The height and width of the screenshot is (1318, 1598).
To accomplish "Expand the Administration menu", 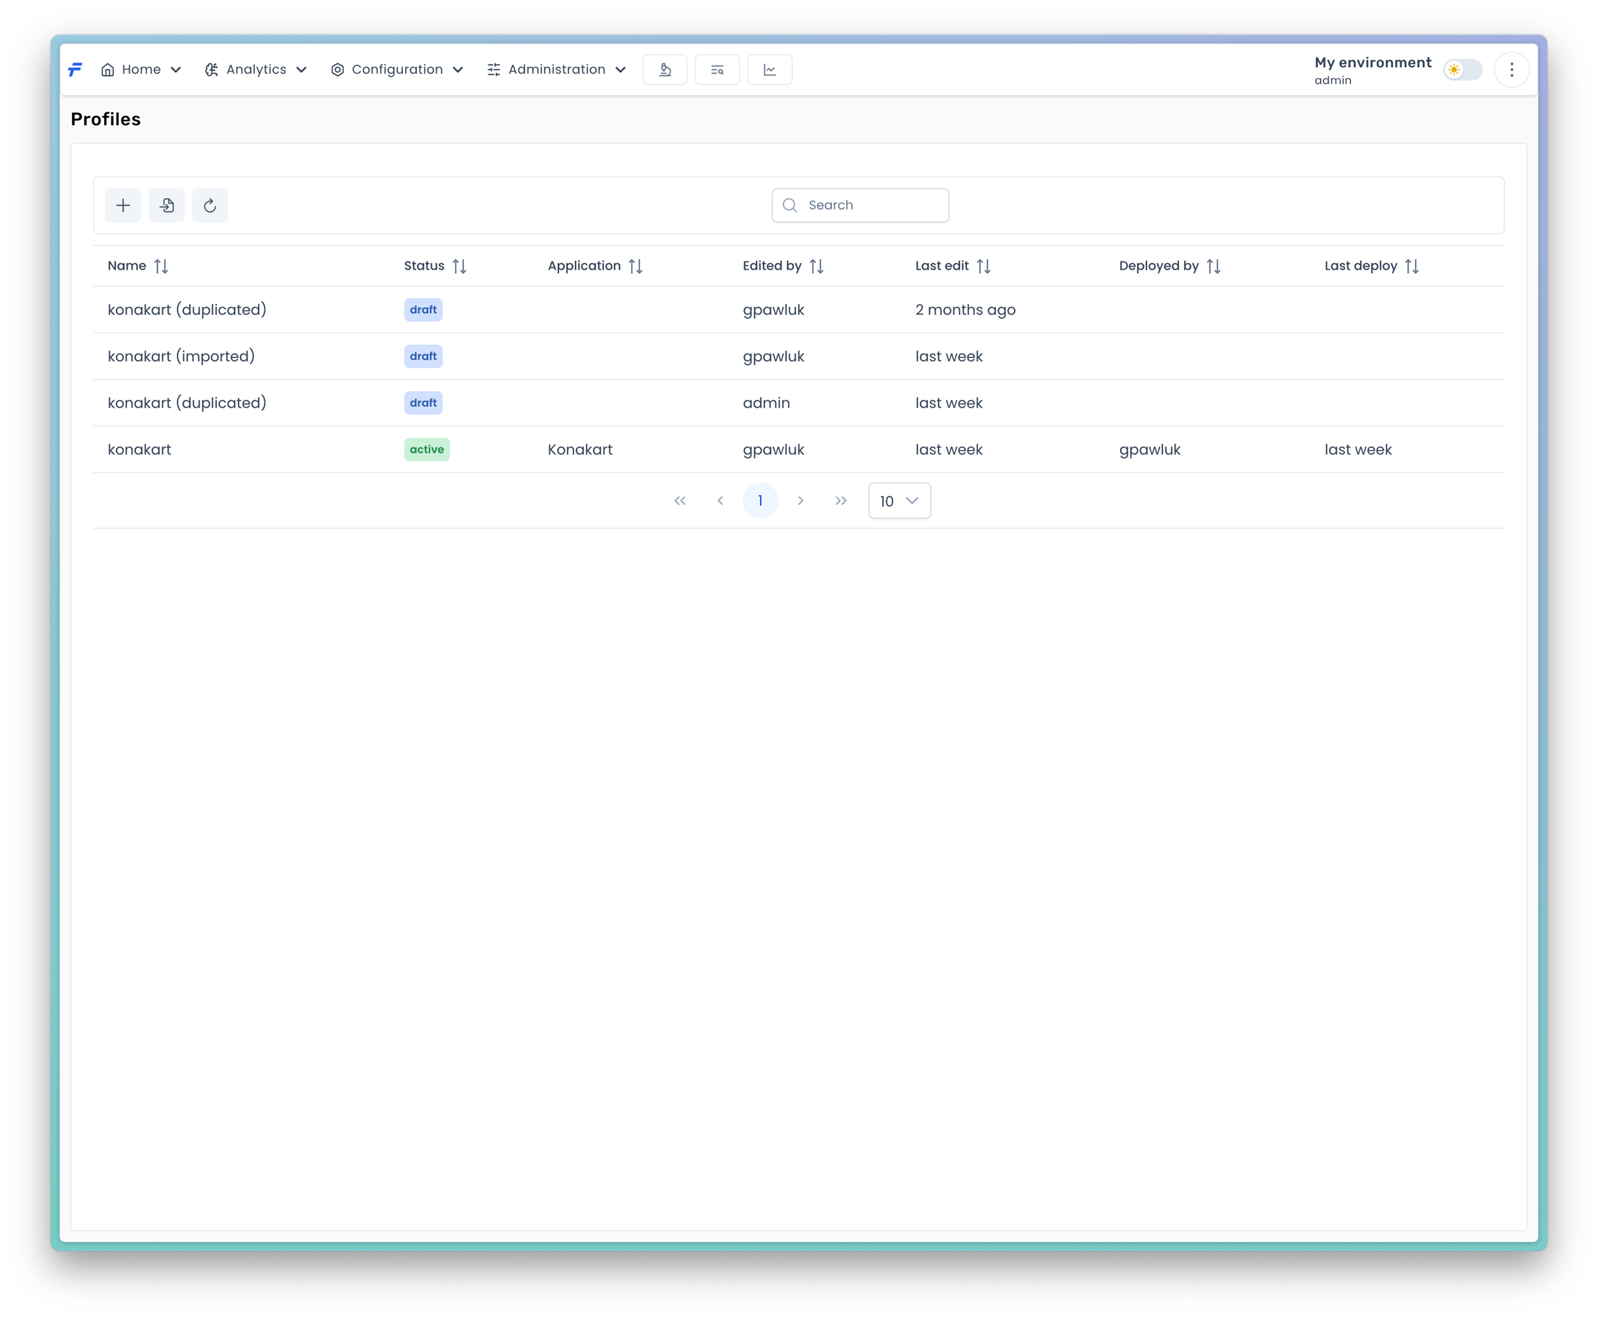I will pos(557,70).
